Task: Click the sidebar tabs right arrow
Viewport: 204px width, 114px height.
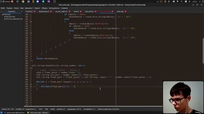Action: (x=22, y=11)
